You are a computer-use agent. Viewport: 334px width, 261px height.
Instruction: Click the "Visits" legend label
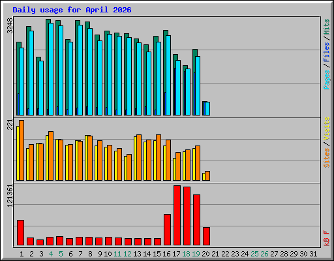[x=327, y=129]
